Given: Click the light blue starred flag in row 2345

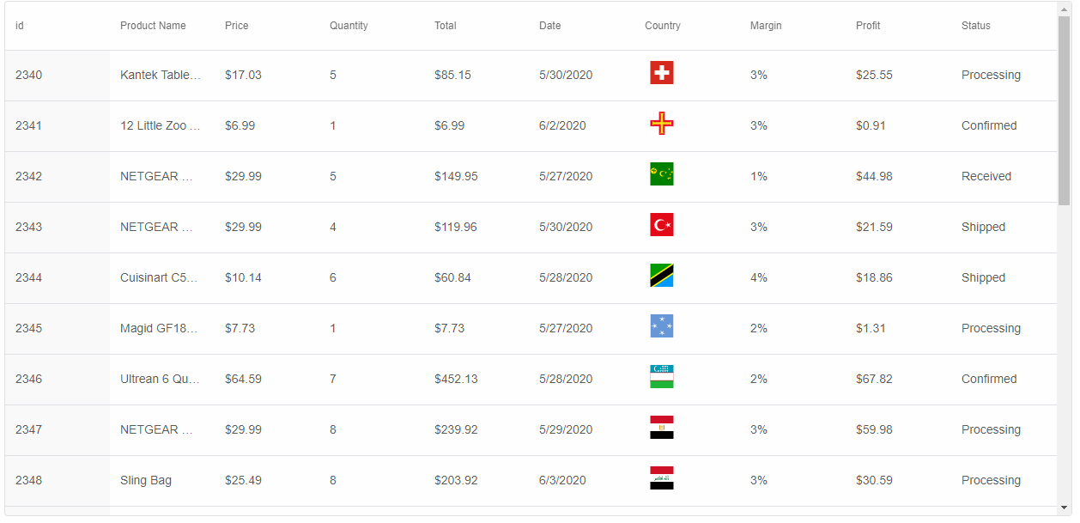Looking at the screenshot, I should point(661,326).
